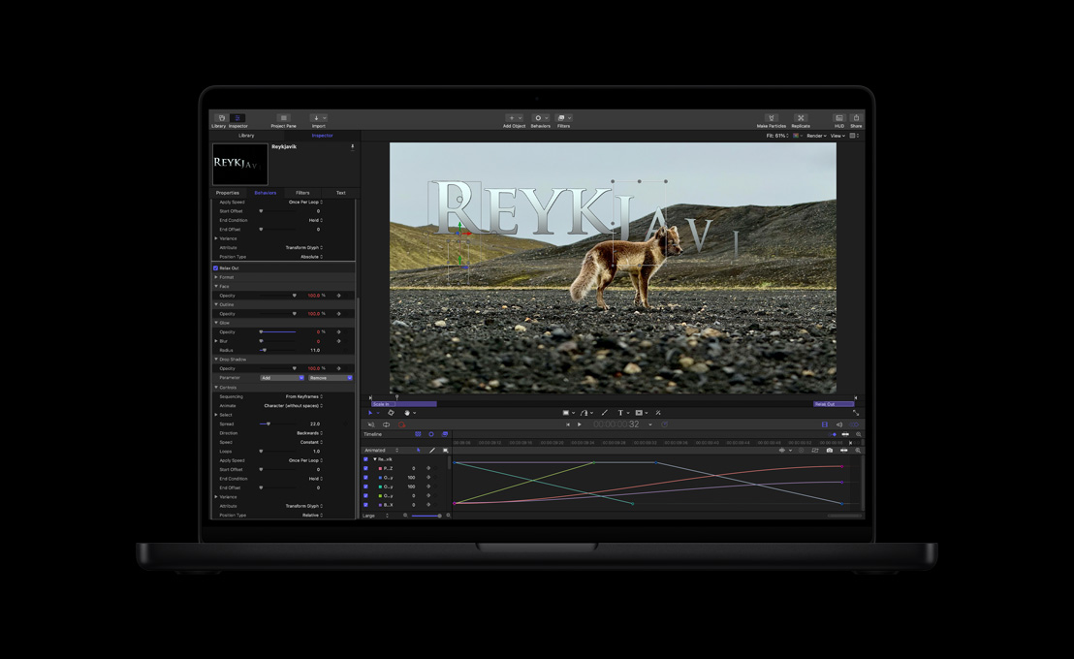The image size is (1074, 659).
Task: Click the Filters toolbar icon
Action: [x=560, y=117]
